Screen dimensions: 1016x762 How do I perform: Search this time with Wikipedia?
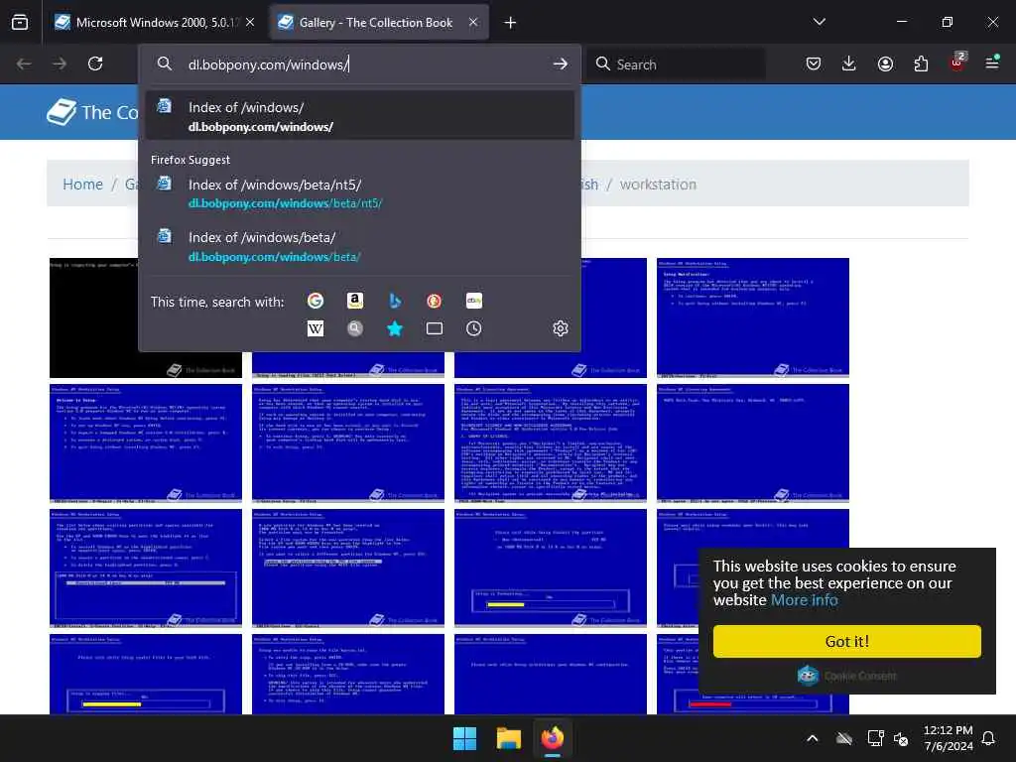pos(316,328)
